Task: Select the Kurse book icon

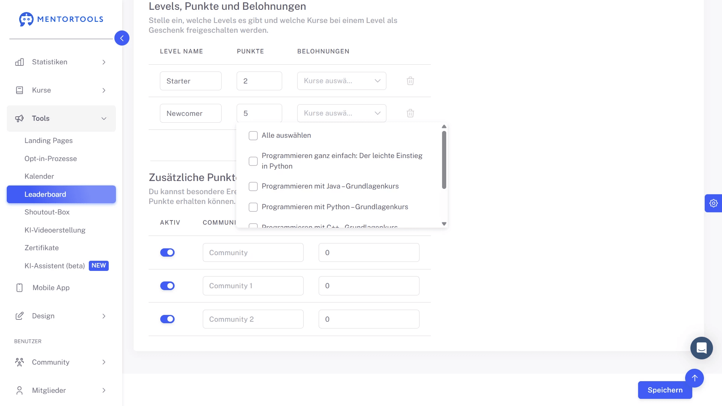Action: (20, 90)
